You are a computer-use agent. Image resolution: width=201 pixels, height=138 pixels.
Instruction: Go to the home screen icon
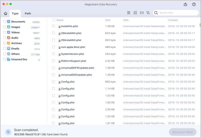point(5,13)
